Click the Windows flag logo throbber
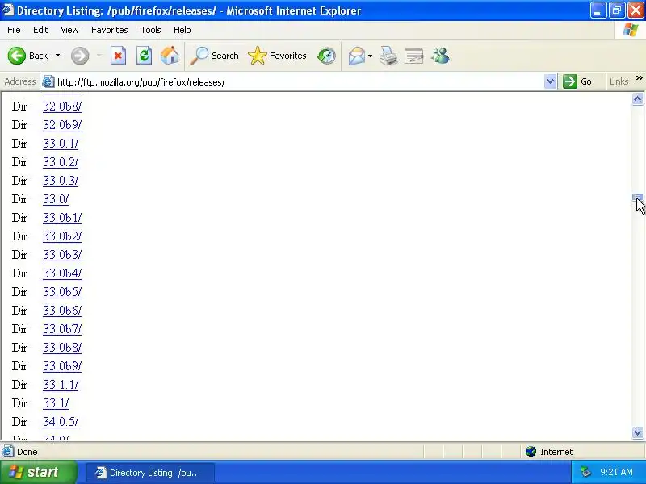The image size is (646, 484). click(x=631, y=30)
